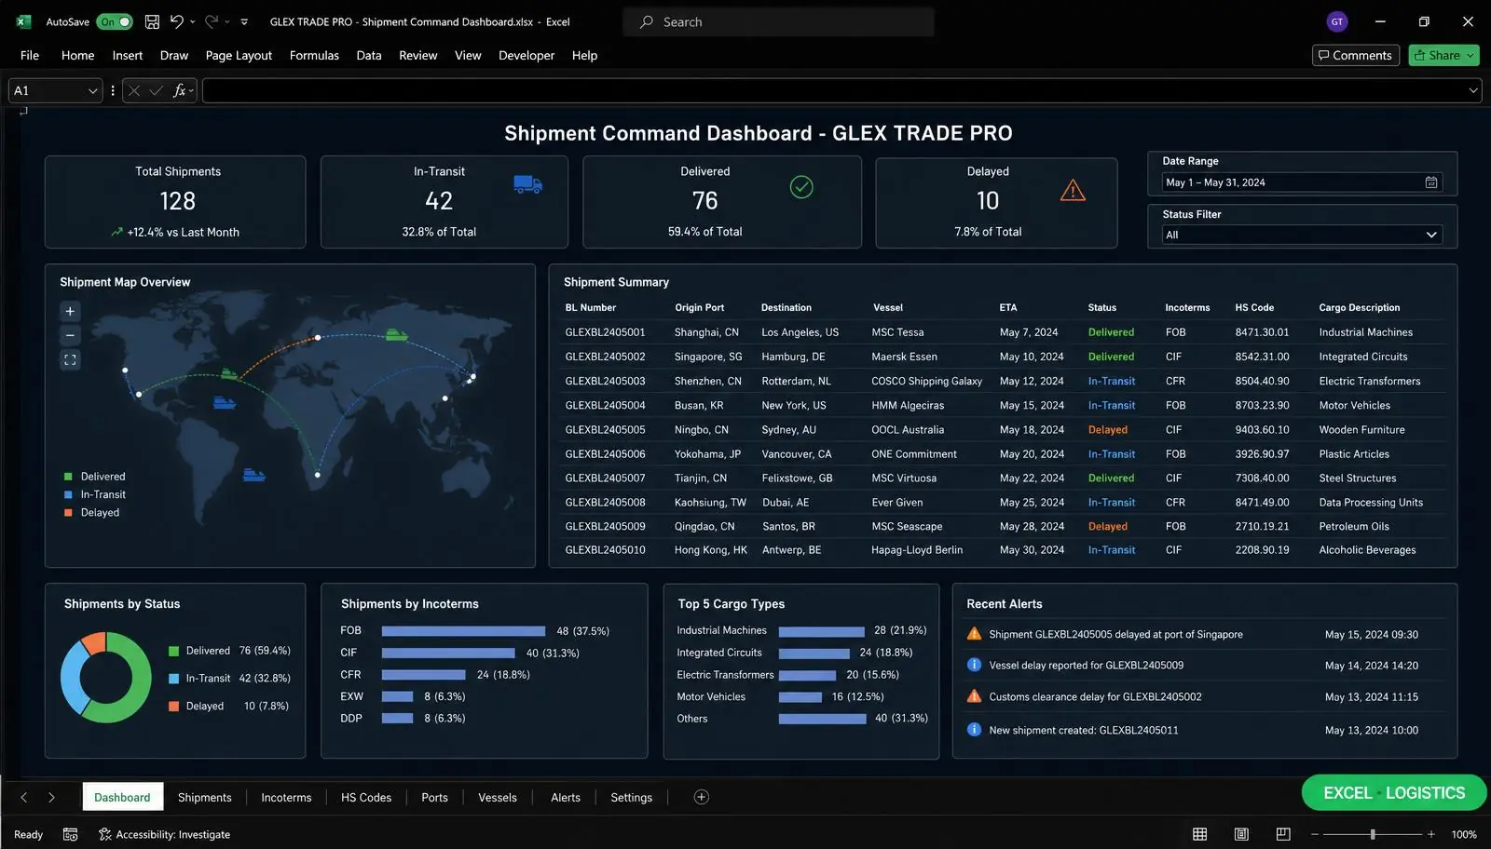Click the In-Transit truck icon
The width and height of the screenshot is (1491, 849).
[x=527, y=184]
